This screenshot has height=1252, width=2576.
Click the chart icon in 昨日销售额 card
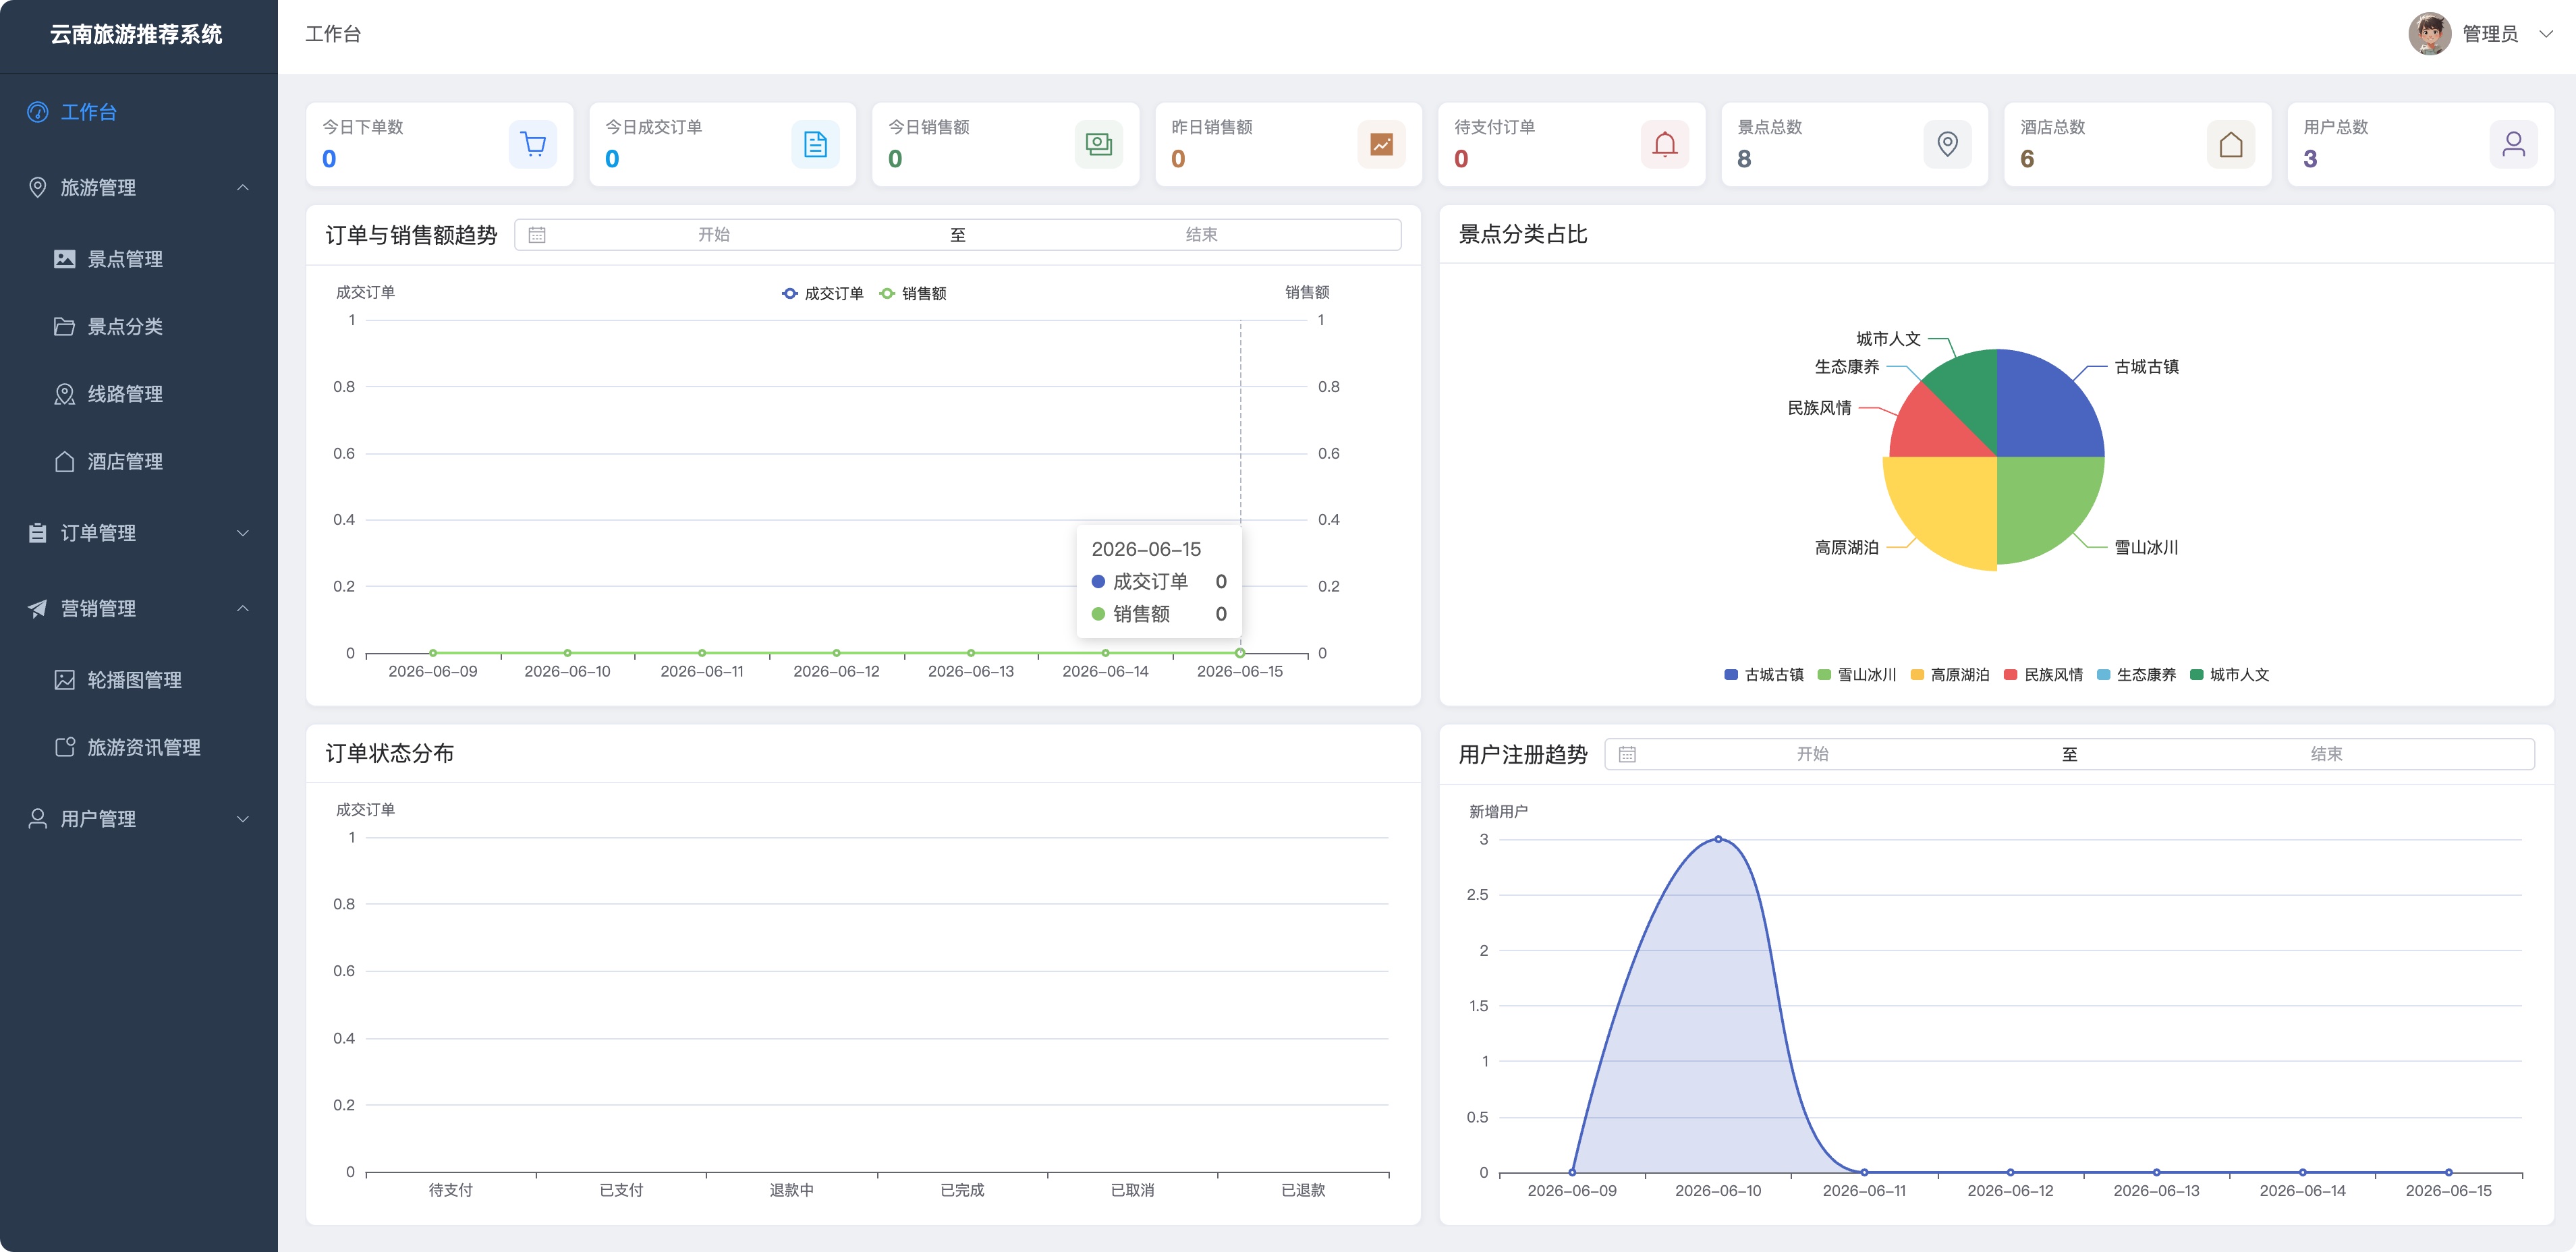(x=1381, y=145)
